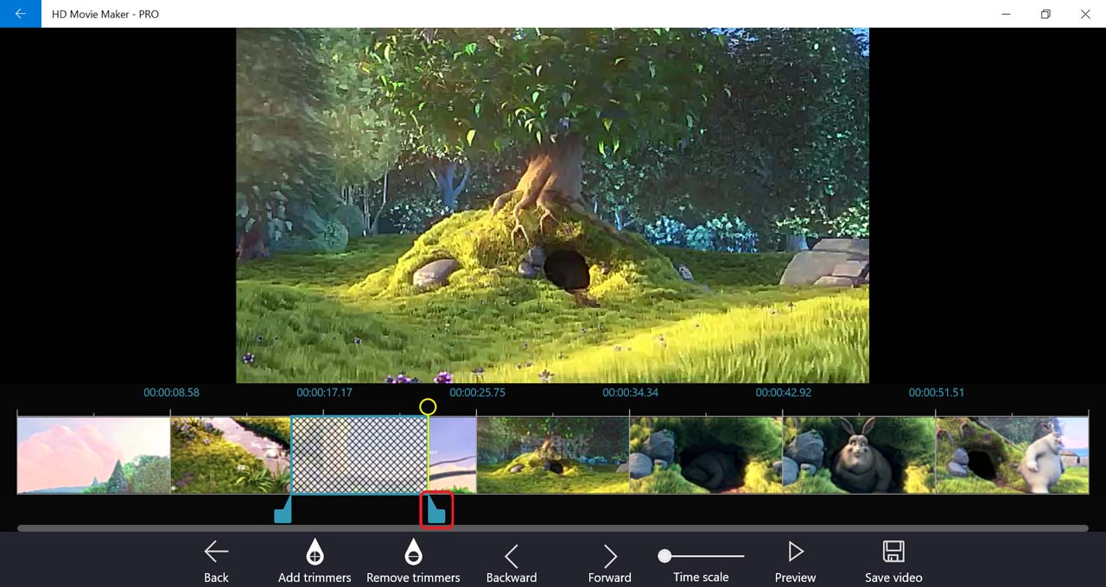The height and width of the screenshot is (587, 1106).
Task: Select the left trimmer handle
Action: [283, 511]
